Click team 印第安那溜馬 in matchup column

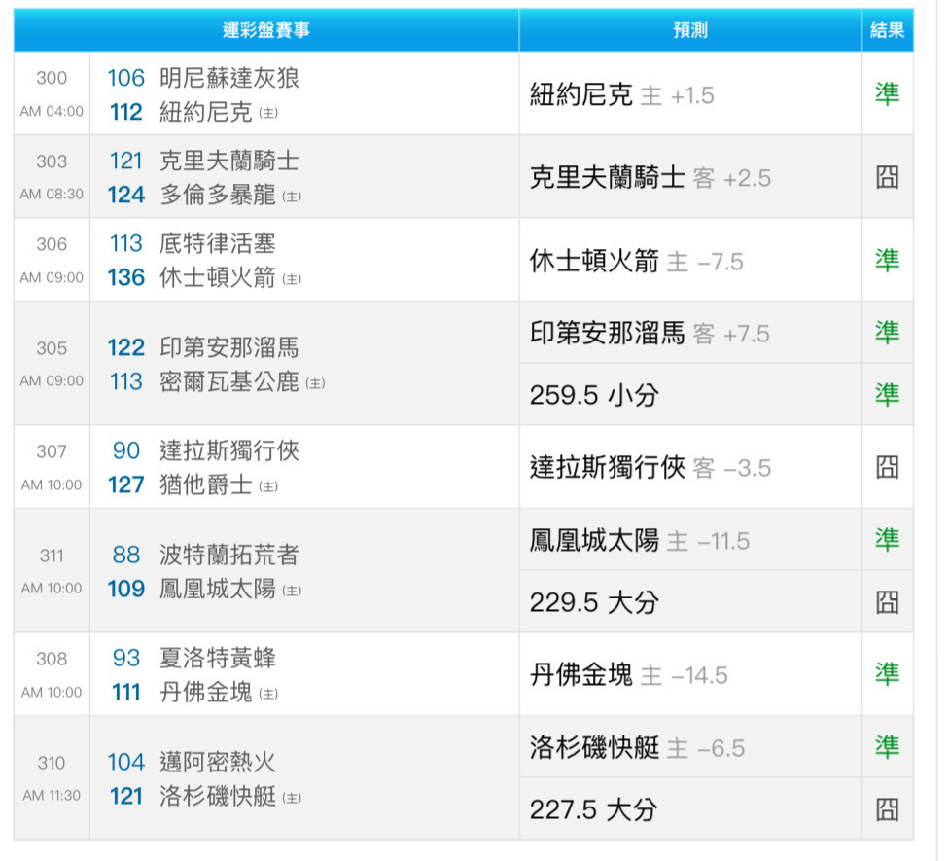[229, 347]
